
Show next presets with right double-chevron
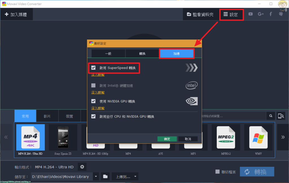[x=283, y=137]
